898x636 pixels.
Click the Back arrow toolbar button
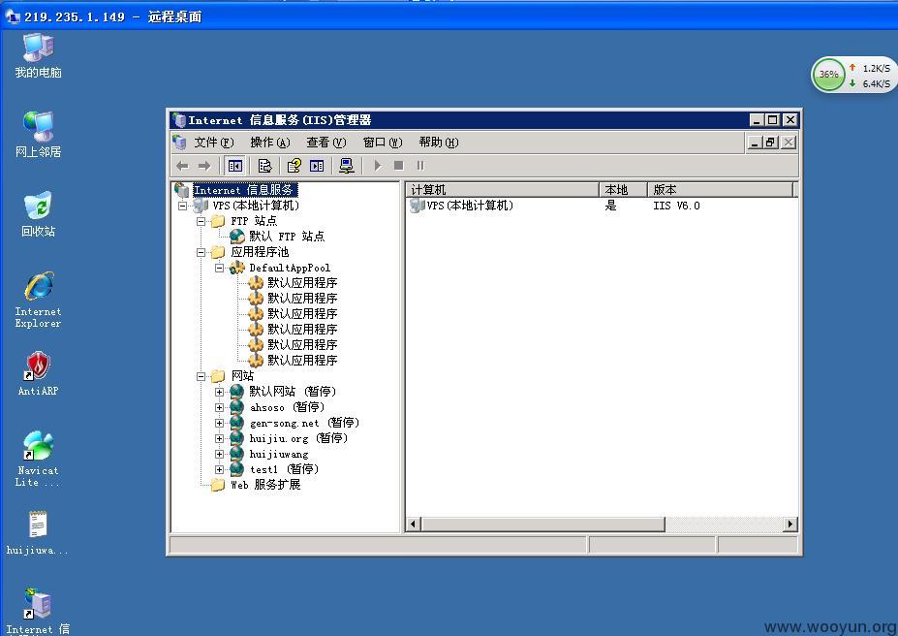[182, 166]
